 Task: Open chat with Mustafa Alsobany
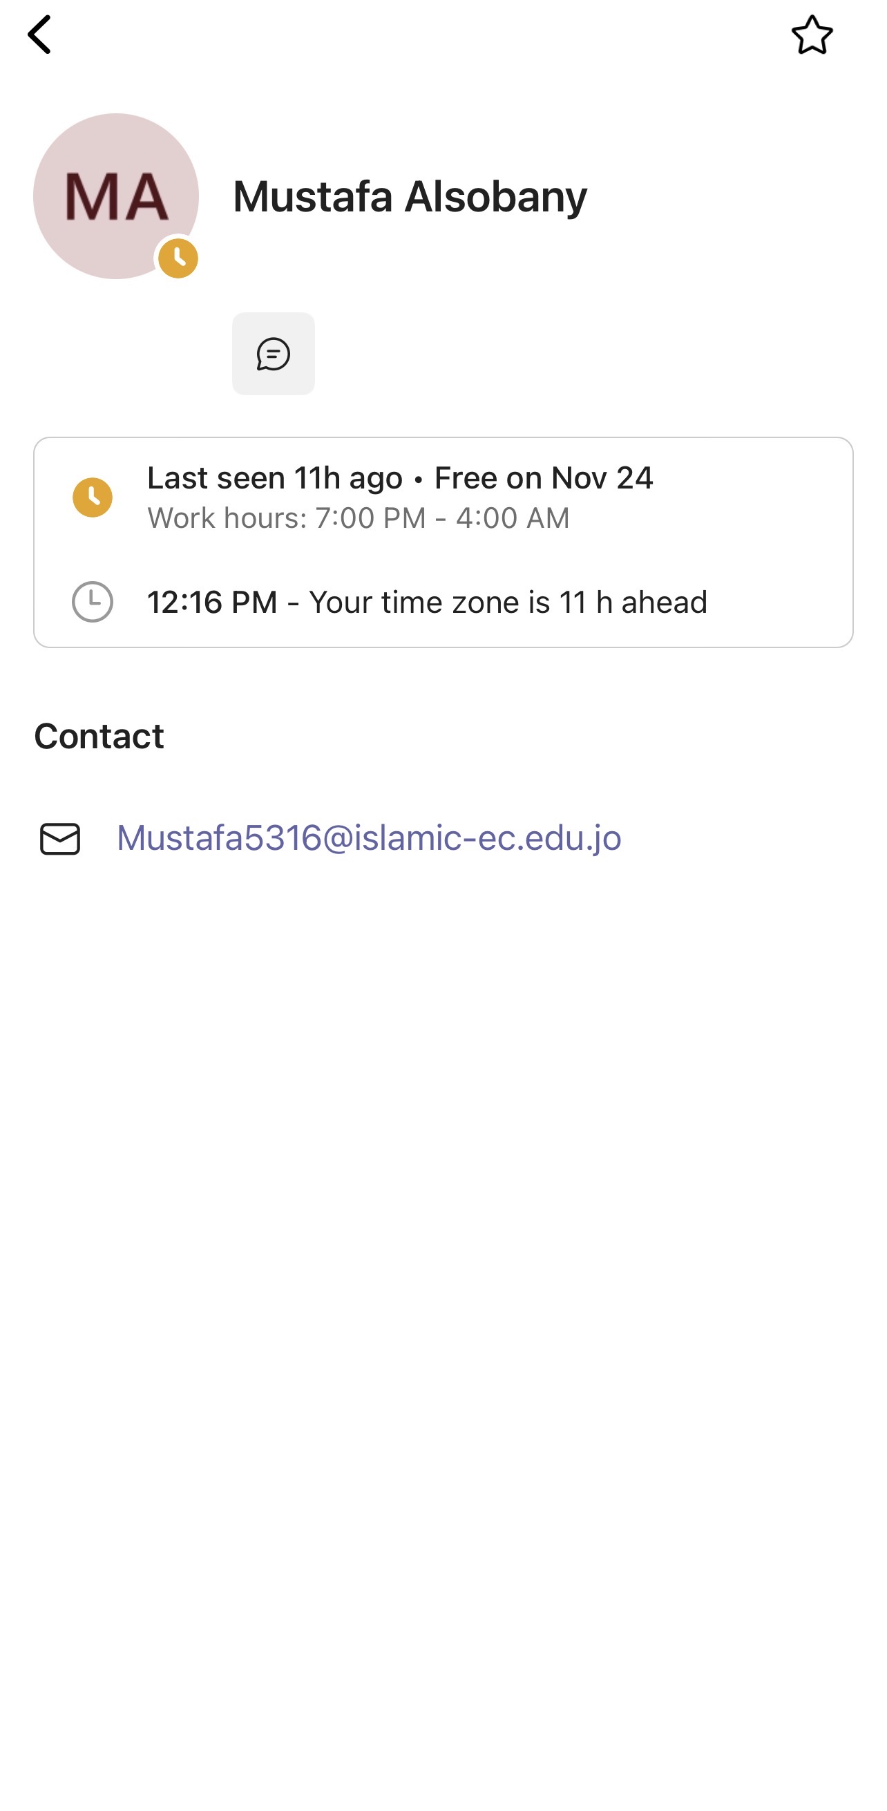(x=273, y=354)
